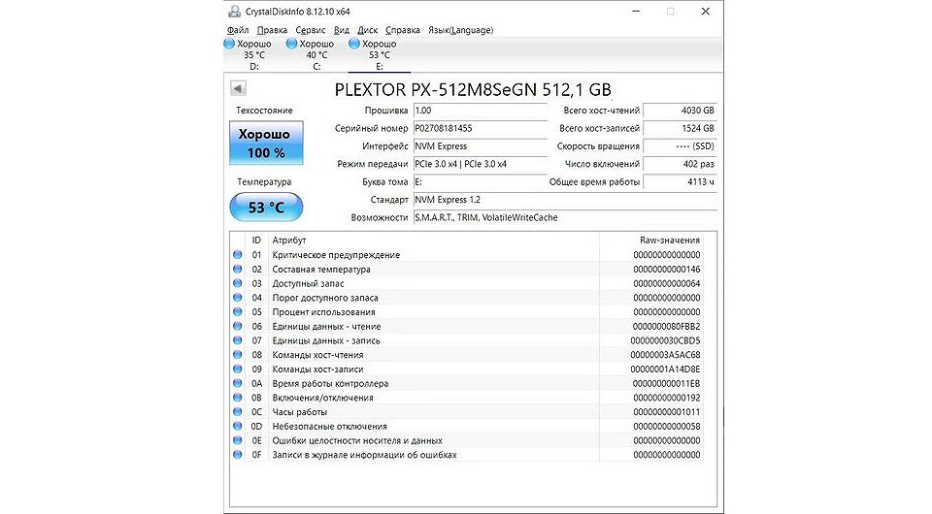
Task: Open the Файл menu
Action: point(238,30)
